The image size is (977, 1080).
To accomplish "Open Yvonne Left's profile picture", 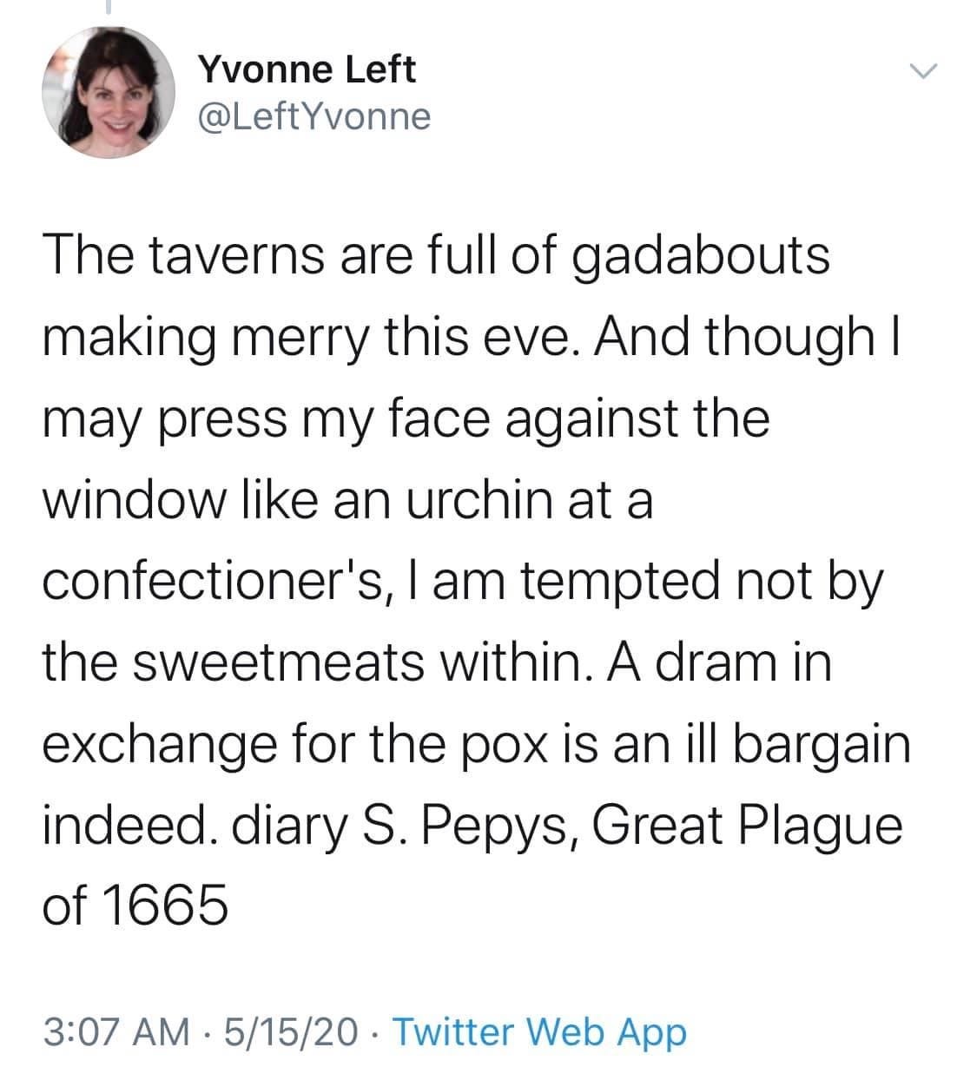I will click(x=108, y=92).
